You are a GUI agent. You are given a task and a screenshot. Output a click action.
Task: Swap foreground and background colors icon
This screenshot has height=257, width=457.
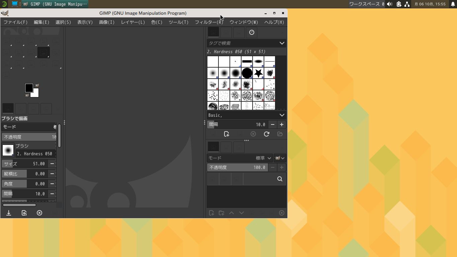click(x=37, y=85)
